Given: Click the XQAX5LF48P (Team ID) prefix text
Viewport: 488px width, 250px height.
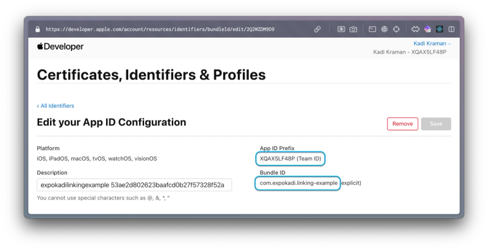Looking at the screenshot, I should [290, 159].
